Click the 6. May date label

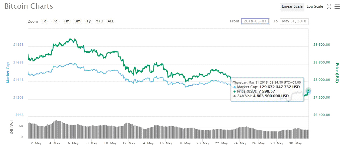coord(73,143)
